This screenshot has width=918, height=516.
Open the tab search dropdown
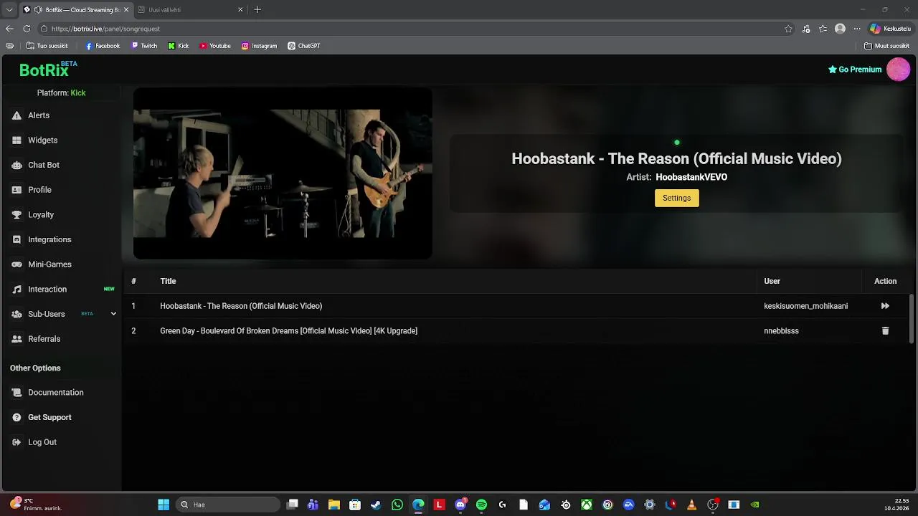(x=9, y=10)
